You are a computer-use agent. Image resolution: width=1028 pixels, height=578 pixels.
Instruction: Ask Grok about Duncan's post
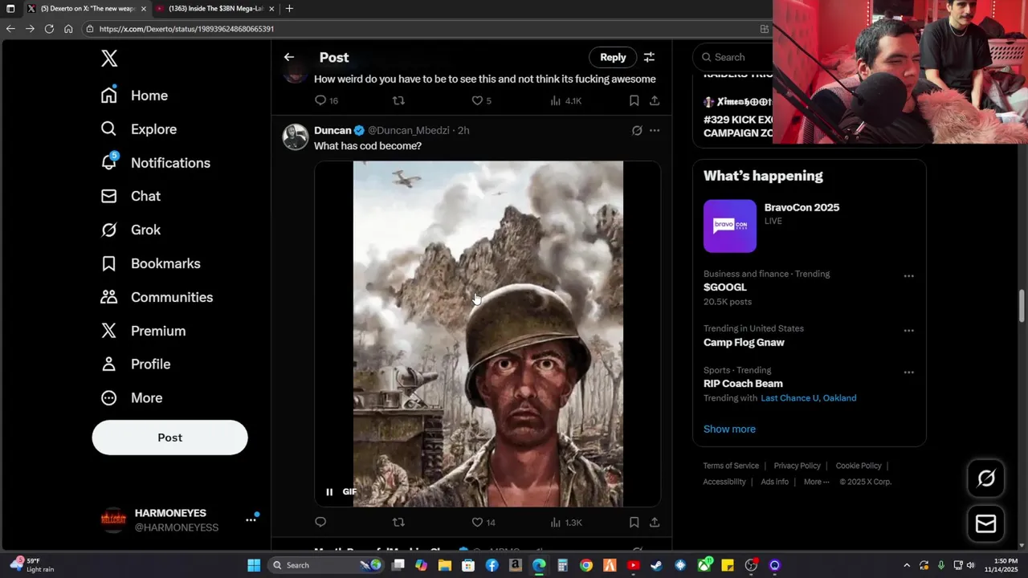pyautogui.click(x=637, y=130)
